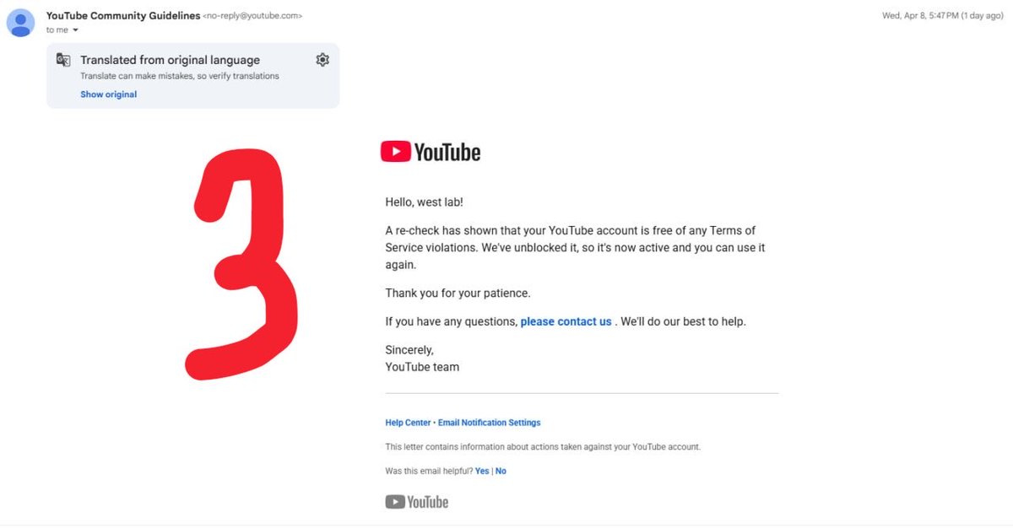
Task: Click 'Translate can make mistakes' notice text
Action: pos(180,76)
